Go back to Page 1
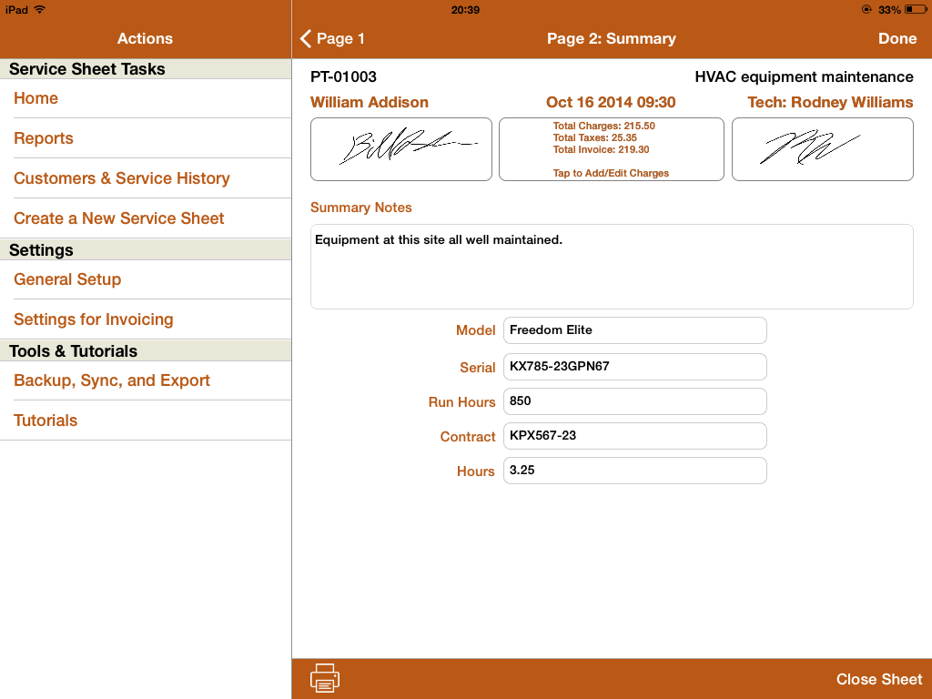Viewport: 932px width, 699px height. [333, 38]
